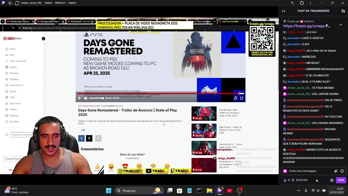
Task: Open chat settings gear
Action: coord(332,180)
